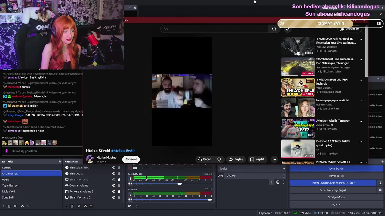Open virtual camera settings gear

point(380,190)
